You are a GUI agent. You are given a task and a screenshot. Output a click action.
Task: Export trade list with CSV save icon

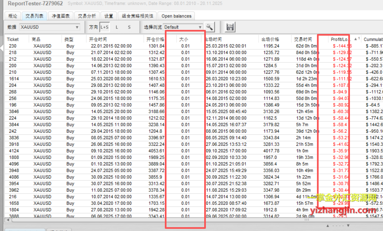pos(230,27)
